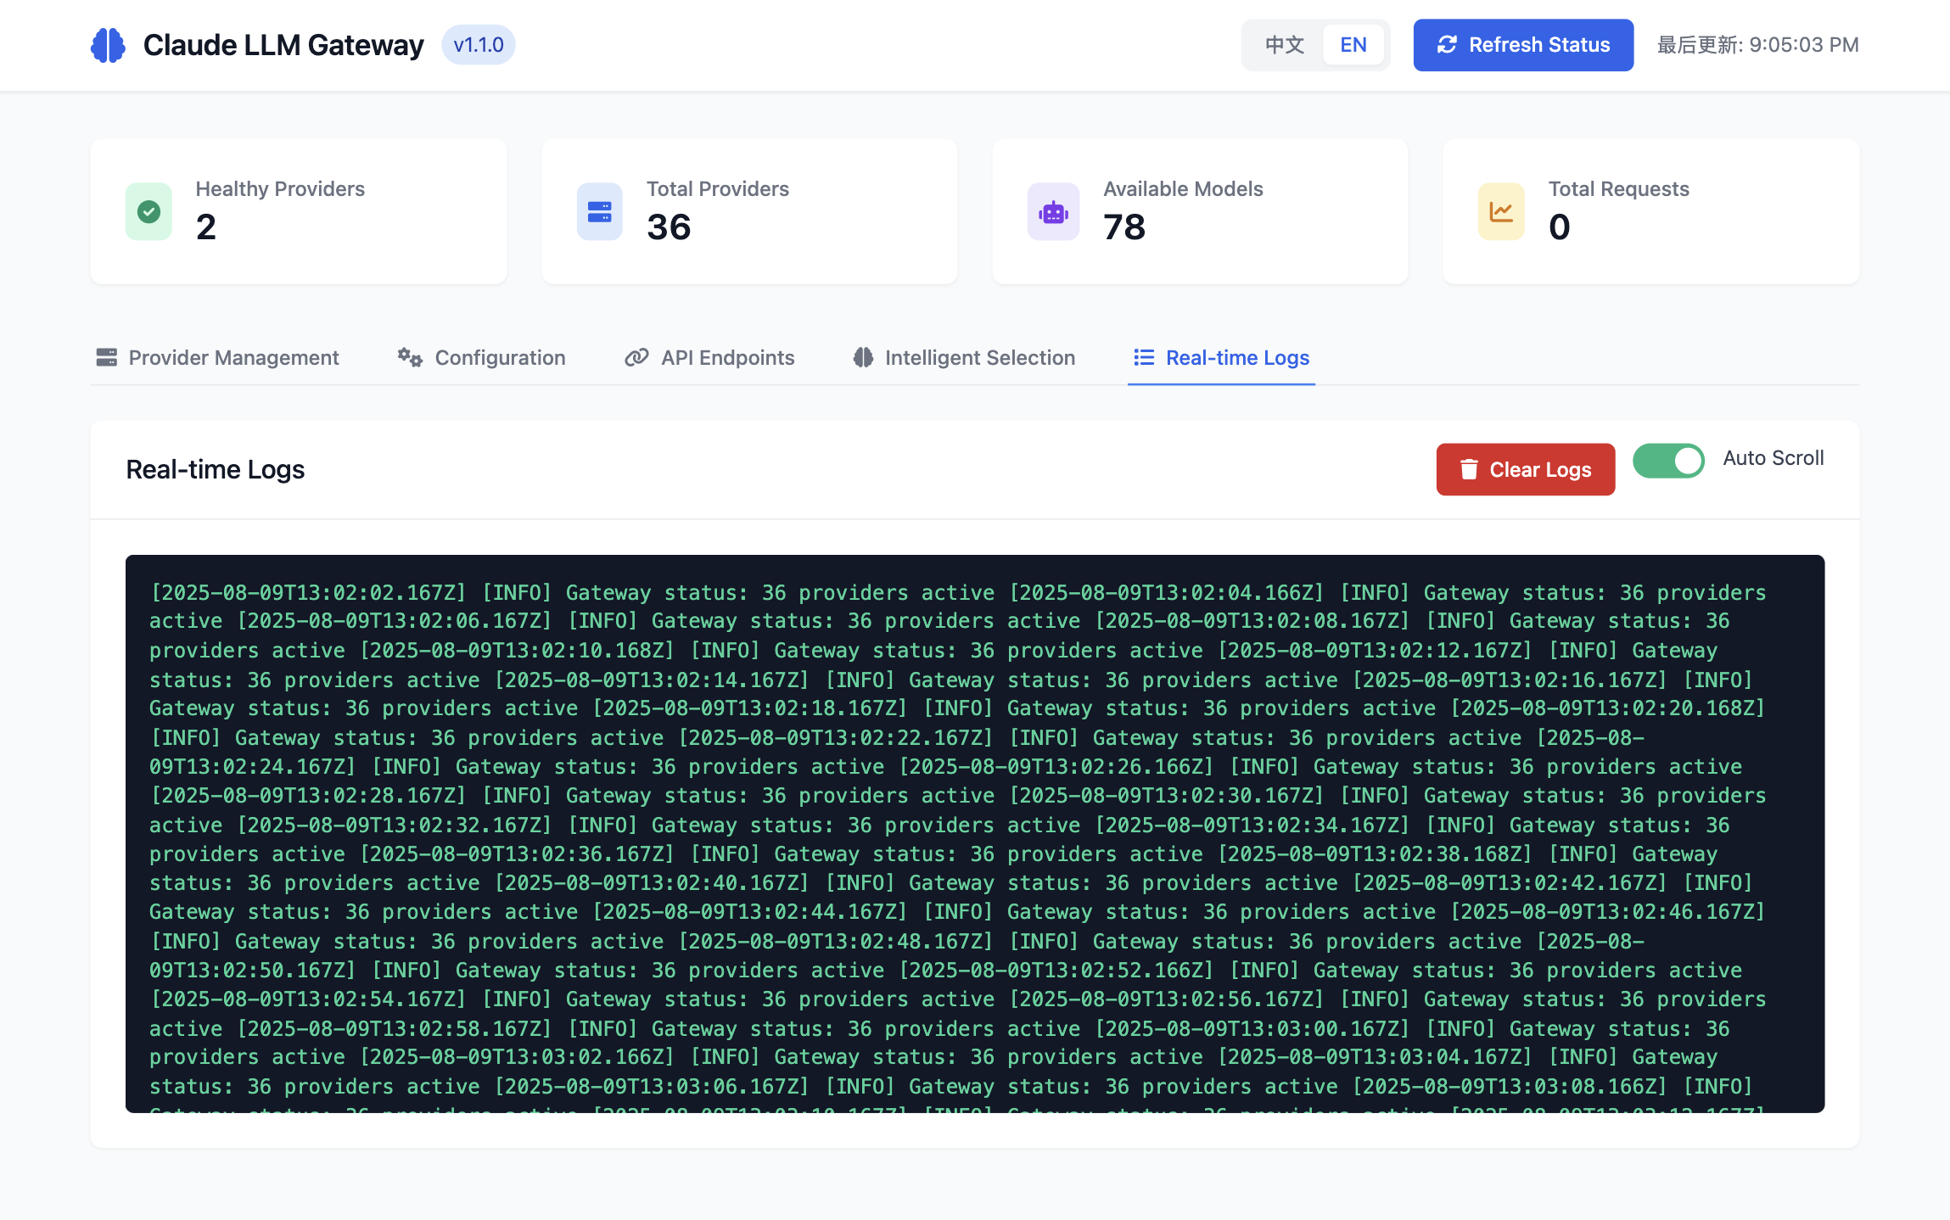
Task: Disable the Auto Scroll toggle
Action: pyautogui.click(x=1668, y=461)
